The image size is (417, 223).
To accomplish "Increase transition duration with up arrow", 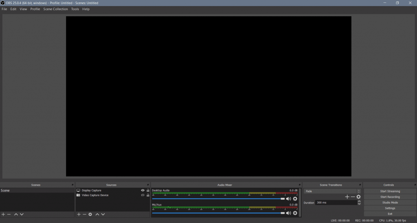I will tap(359, 201).
